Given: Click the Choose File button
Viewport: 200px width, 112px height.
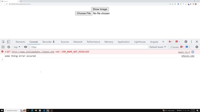Looking at the screenshot, I should pos(84,13).
